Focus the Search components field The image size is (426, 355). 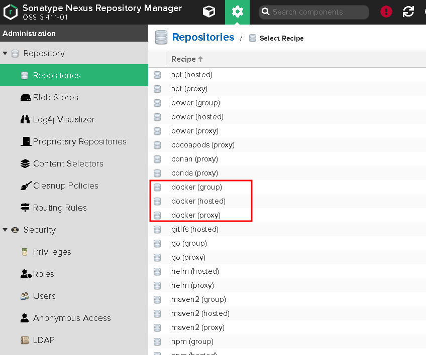tap(314, 12)
